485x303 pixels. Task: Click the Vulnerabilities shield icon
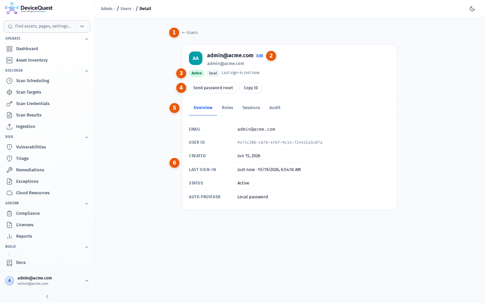point(9,147)
